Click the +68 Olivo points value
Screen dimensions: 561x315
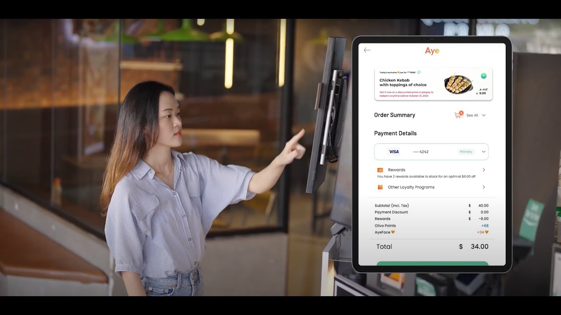(x=485, y=226)
